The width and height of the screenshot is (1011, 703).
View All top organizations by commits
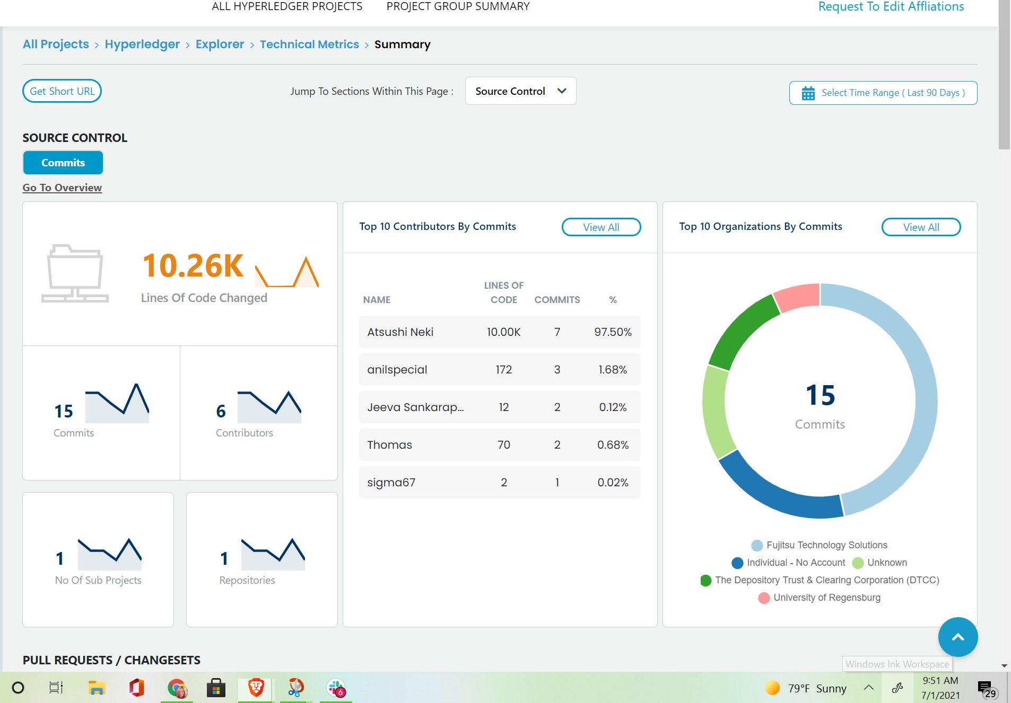pyautogui.click(x=921, y=227)
